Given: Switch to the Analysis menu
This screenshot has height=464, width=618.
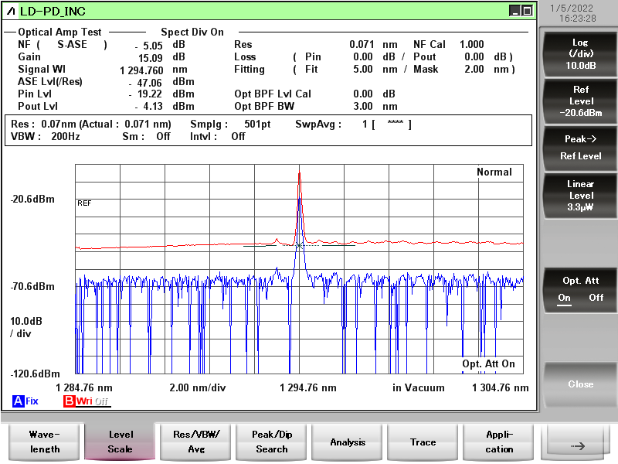Looking at the screenshot, I should click(x=348, y=442).
